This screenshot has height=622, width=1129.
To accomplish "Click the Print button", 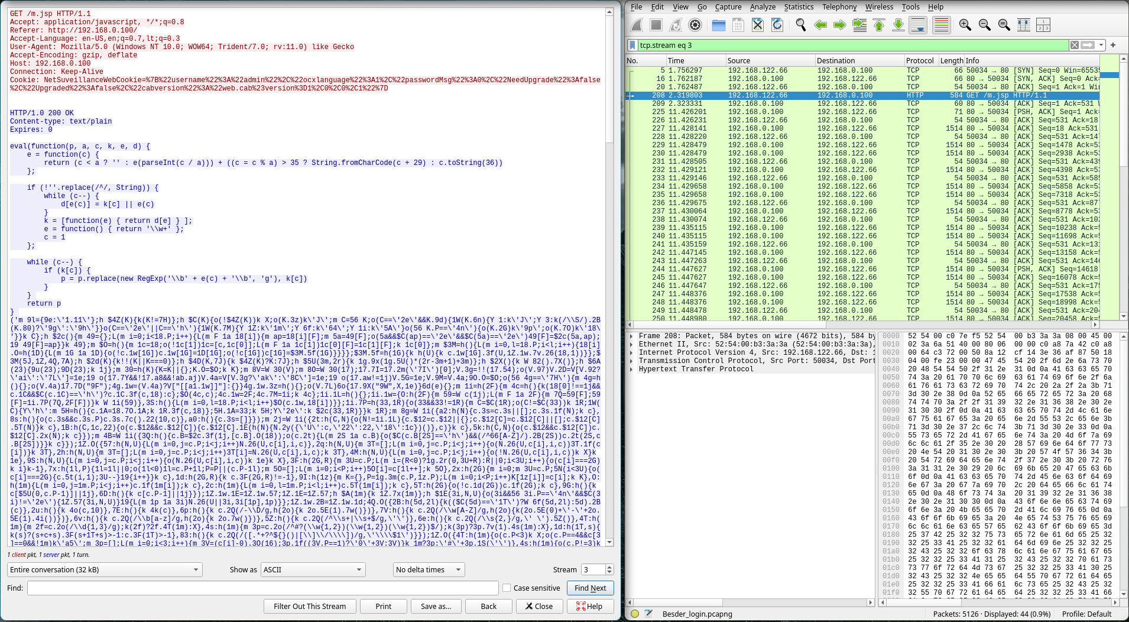I will coord(383,606).
